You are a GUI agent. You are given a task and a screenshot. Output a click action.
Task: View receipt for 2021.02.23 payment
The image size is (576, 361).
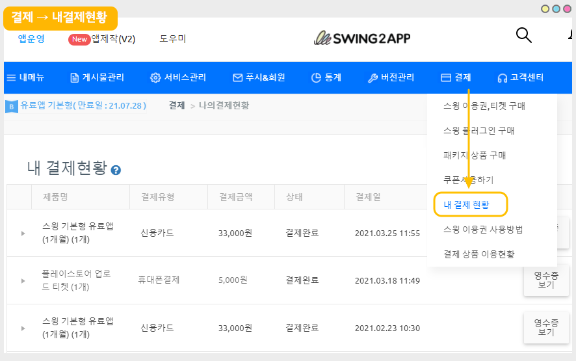pos(545,327)
